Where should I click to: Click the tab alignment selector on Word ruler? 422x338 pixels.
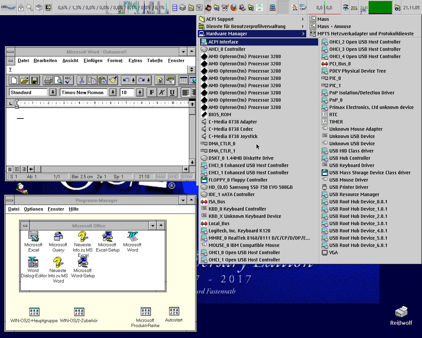tap(10, 103)
